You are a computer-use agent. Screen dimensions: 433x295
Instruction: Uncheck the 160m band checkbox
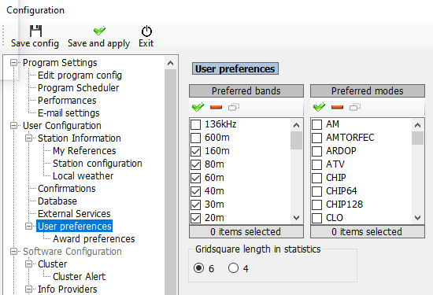[x=196, y=151]
